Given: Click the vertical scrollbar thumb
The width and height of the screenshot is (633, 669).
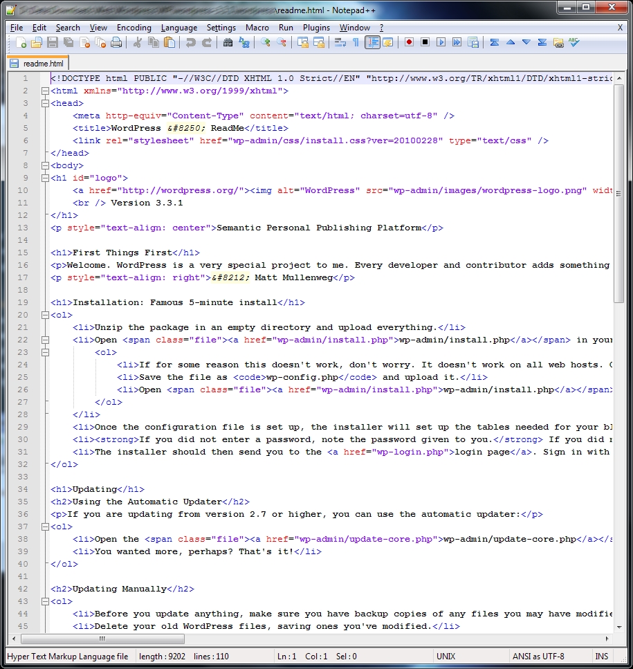Looking at the screenshot, I should tap(619, 194).
